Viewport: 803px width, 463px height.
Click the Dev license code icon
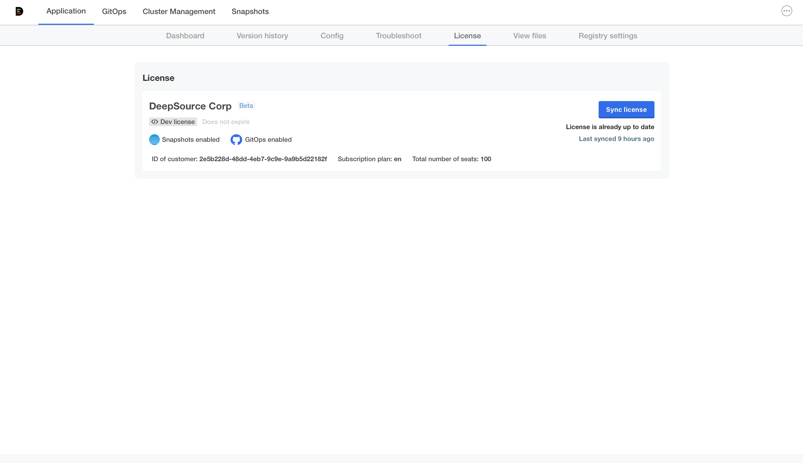tap(155, 122)
